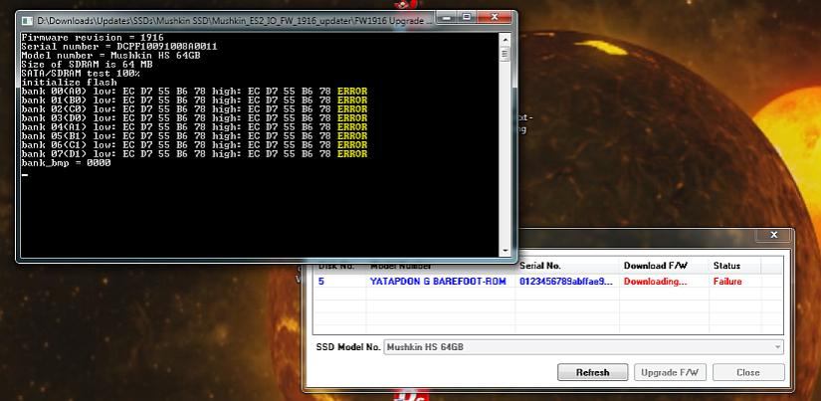821x401 pixels.
Task: Click the bank 03(D0) ERROR line
Action: [x=194, y=117]
